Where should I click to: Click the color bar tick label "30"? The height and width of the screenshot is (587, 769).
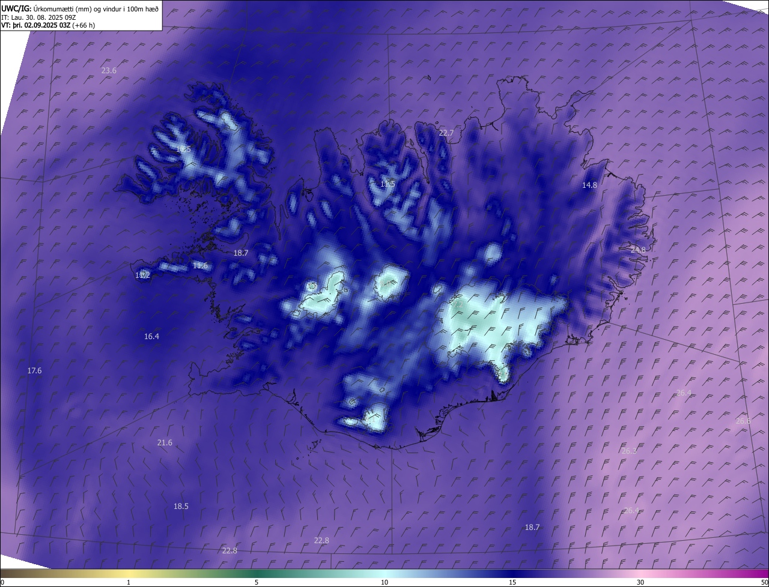640,582
